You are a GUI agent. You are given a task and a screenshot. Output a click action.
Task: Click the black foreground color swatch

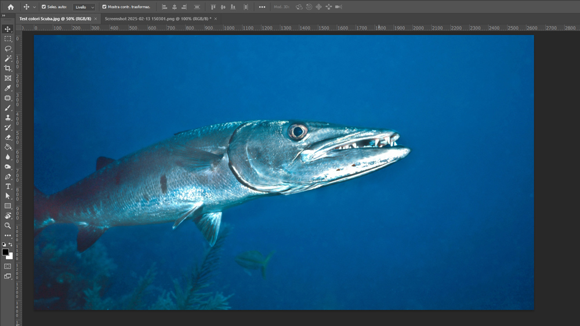click(5, 252)
